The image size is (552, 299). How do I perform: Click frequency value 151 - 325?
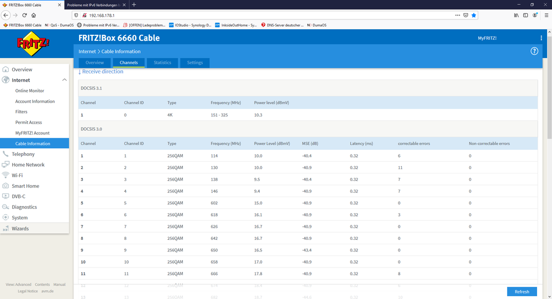(219, 115)
